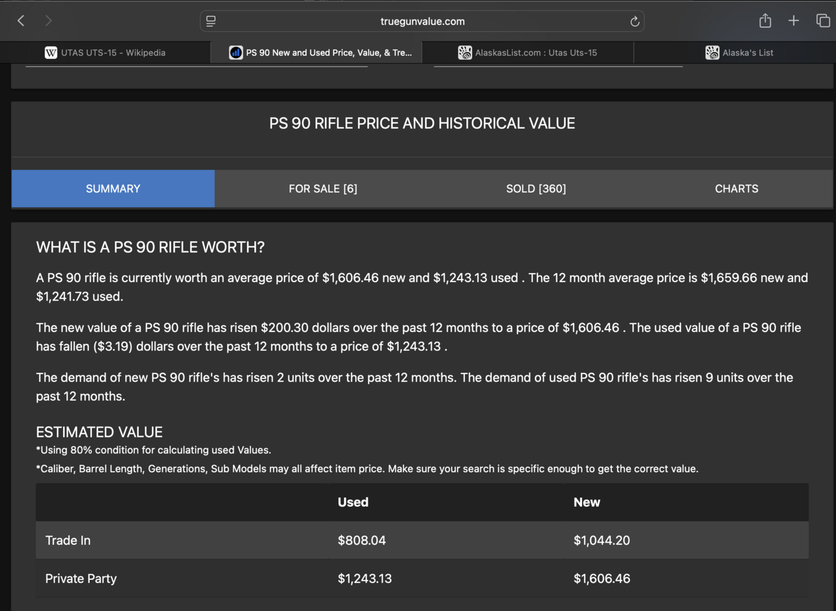Click the demand has risen 2 units paragraph
The height and width of the screenshot is (611, 836).
point(415,387)
